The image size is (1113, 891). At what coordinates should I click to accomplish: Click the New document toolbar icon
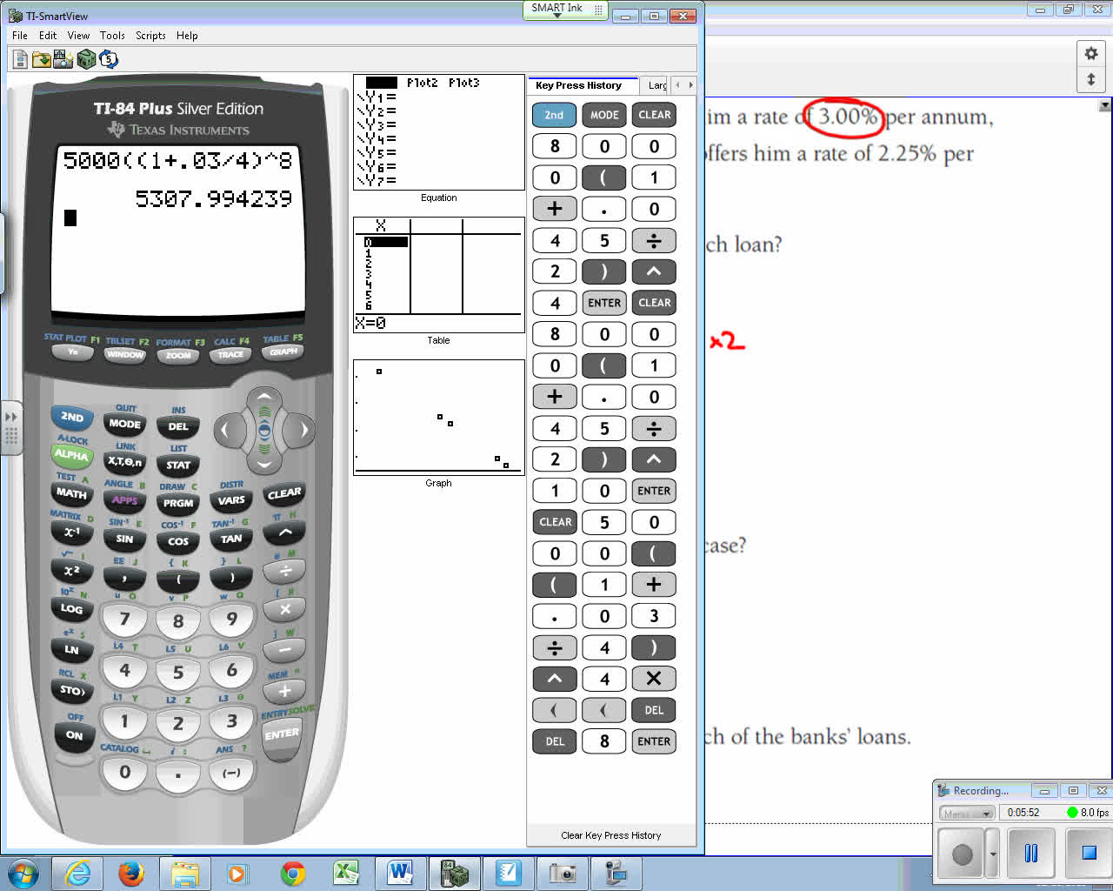tap(20, 59)
